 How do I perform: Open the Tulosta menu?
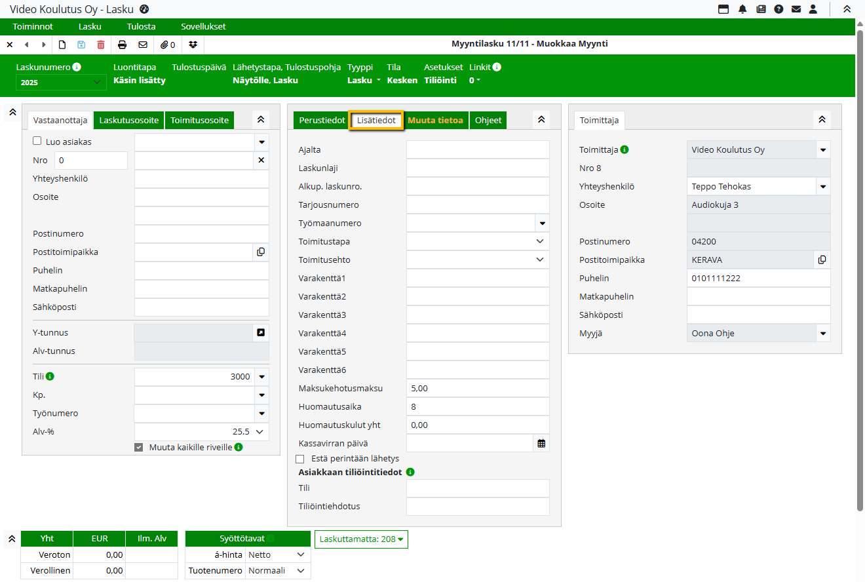point(141,27)
